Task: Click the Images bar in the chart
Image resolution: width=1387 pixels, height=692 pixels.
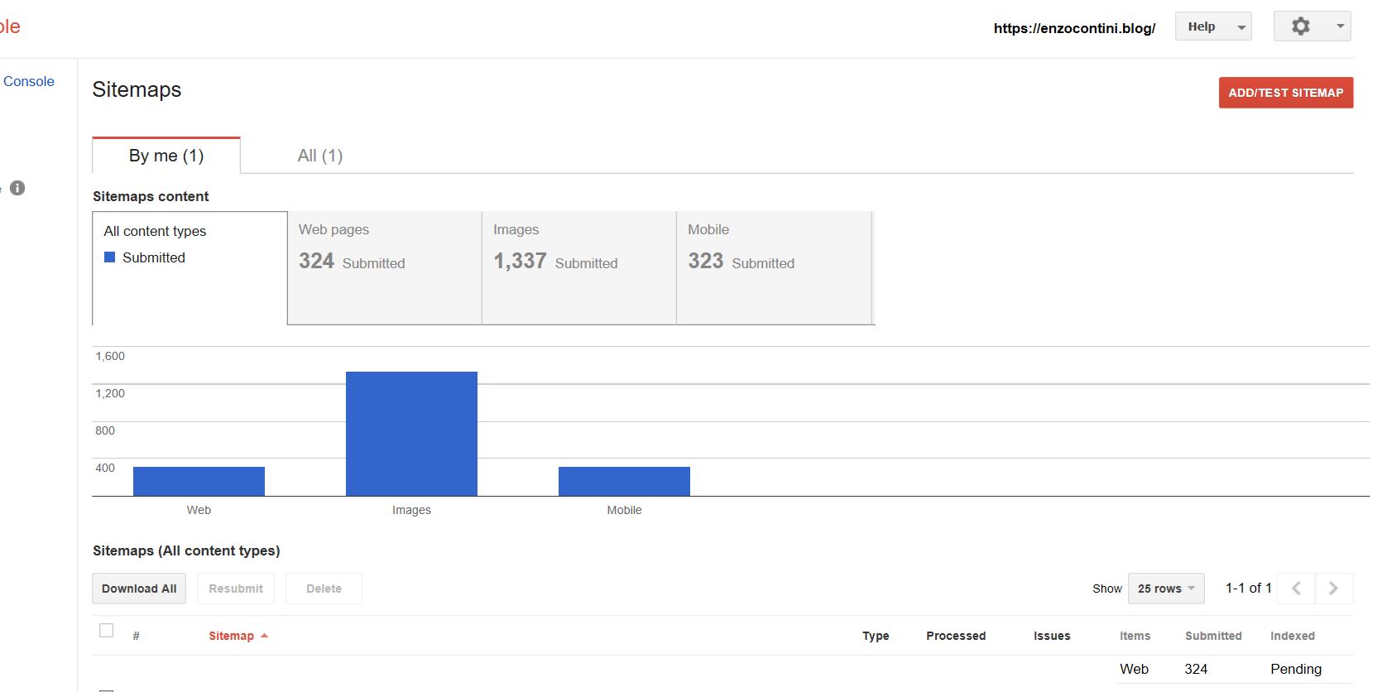Action: tap(411, 434)
